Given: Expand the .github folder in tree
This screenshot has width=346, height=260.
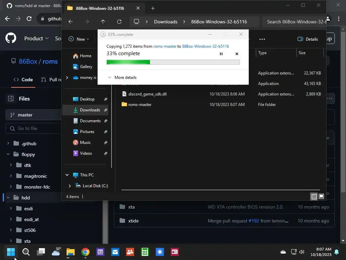Looking at the screenshot, I should tap(8, 144).
